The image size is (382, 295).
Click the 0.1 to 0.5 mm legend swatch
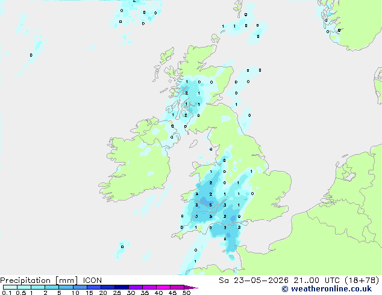10,287
